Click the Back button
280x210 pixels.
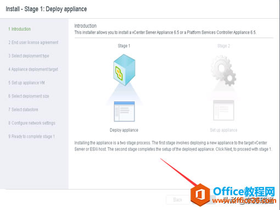pyautogui.click(x=177, y=200)
